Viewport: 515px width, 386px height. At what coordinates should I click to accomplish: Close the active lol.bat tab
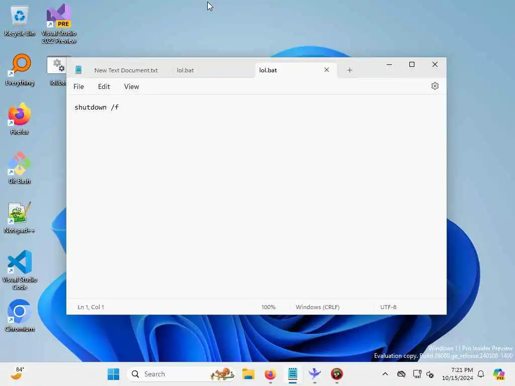[326, 69]
